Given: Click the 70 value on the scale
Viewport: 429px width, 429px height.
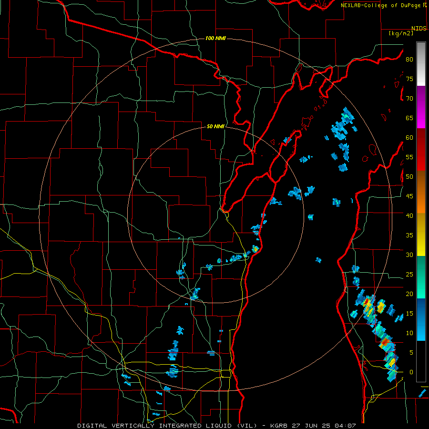Looking at the screenshot, I should [x=409, y=99].
